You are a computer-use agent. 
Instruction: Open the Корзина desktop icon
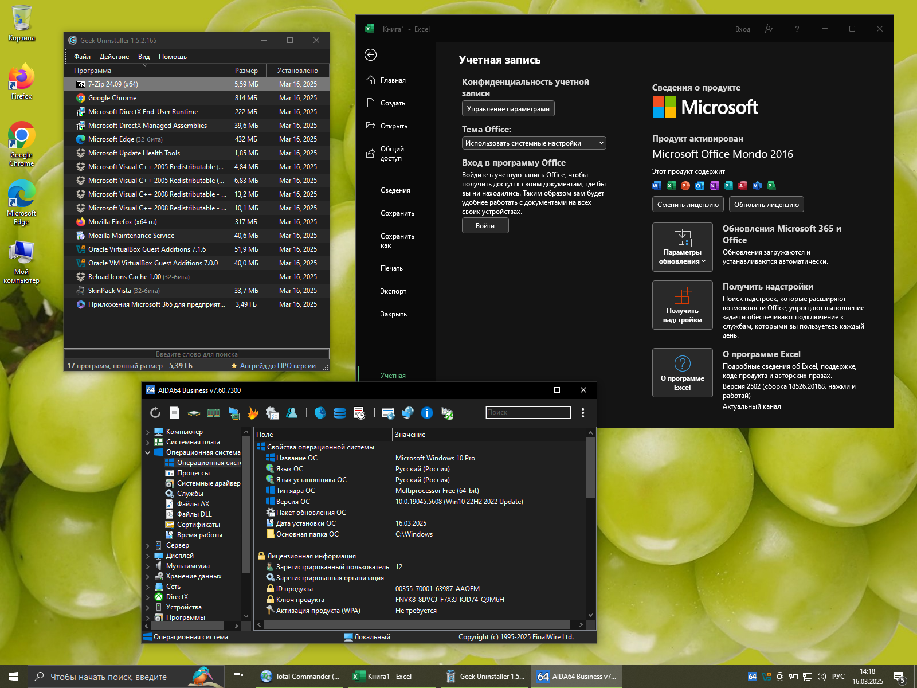click(x=22, y=23)
